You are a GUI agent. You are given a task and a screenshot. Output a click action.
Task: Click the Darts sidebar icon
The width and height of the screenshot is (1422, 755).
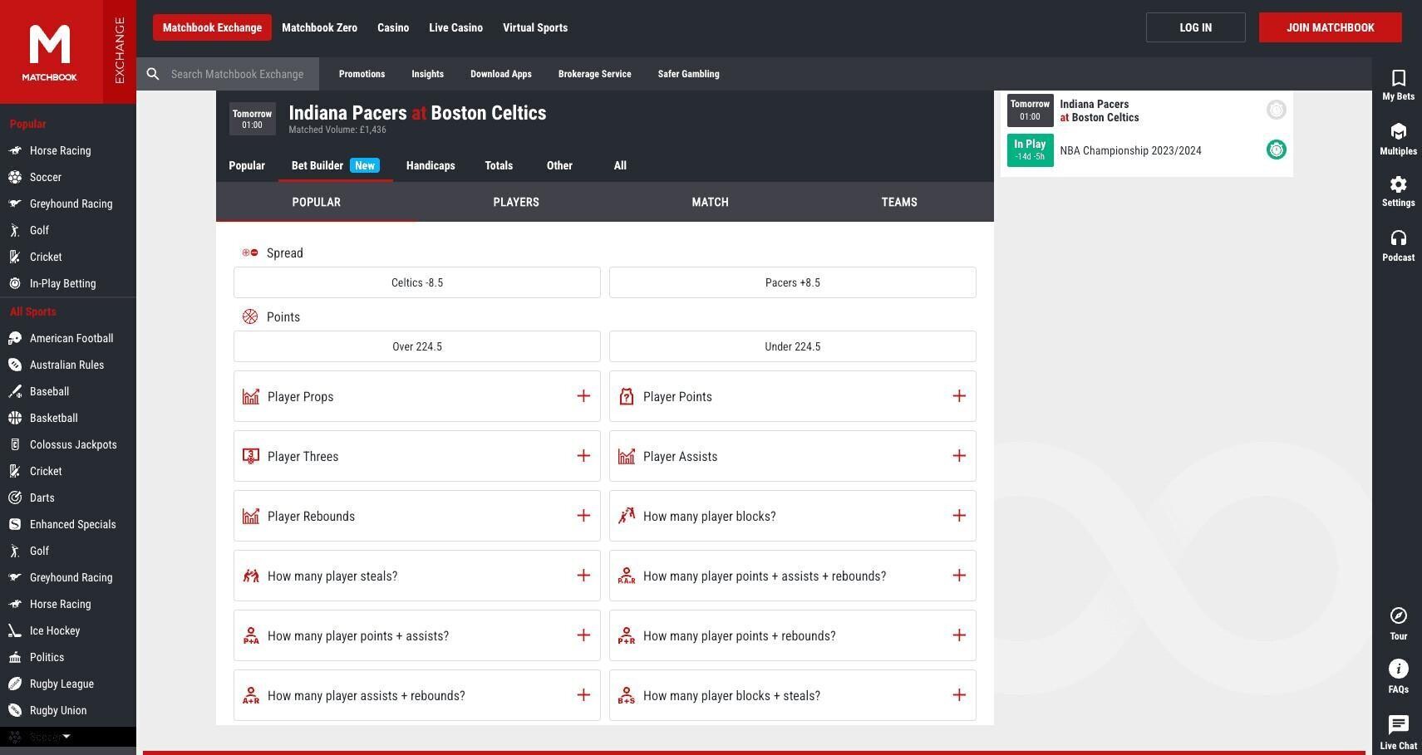click(15, 498)
